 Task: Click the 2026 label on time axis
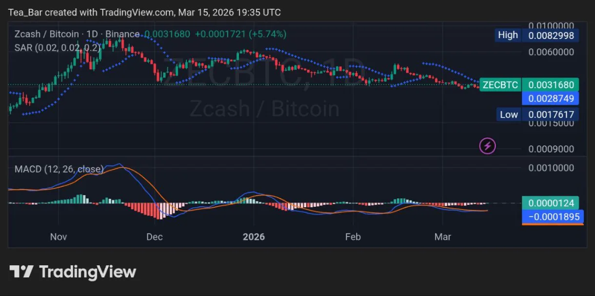coord(254,237)
